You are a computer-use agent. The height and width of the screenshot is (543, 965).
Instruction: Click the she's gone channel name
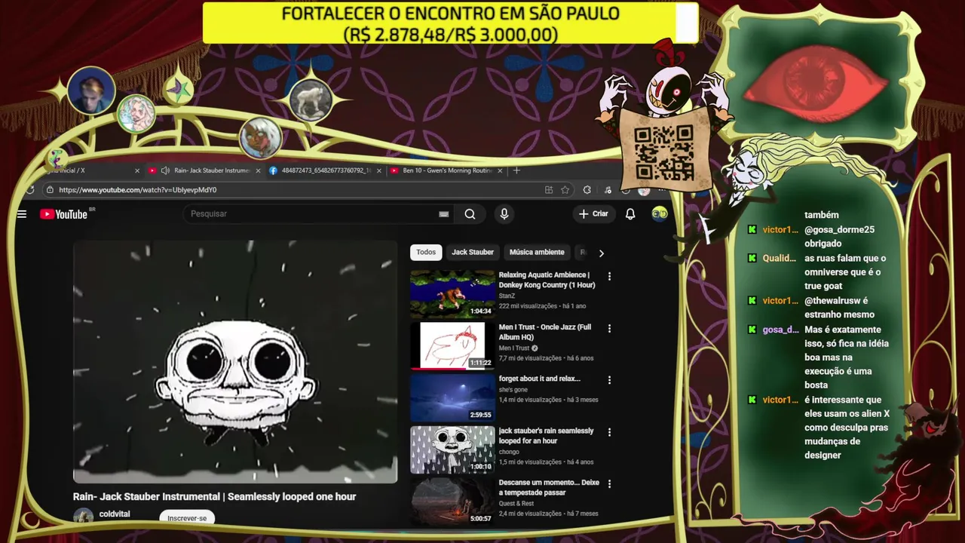[513, 390]
